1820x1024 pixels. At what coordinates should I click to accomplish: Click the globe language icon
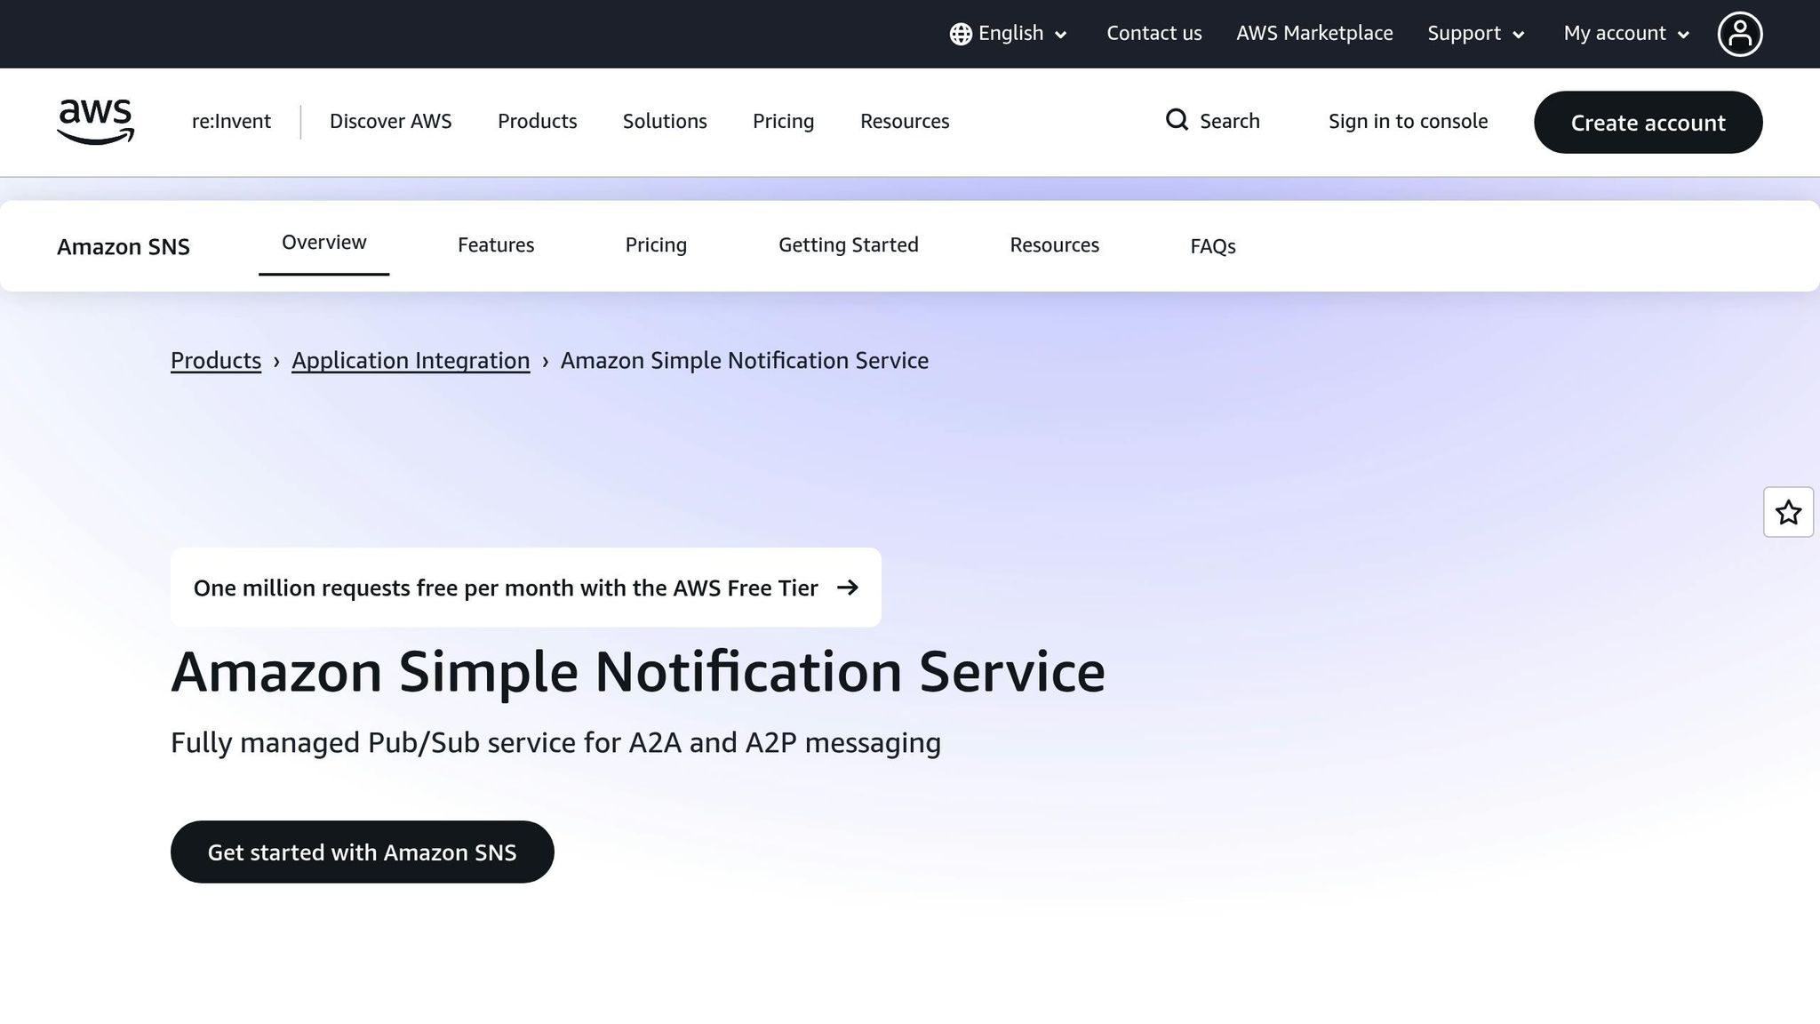click(960, 33)
